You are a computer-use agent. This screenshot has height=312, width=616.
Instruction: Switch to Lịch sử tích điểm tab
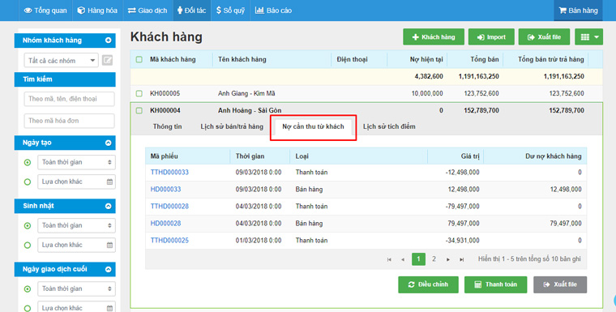389,126
